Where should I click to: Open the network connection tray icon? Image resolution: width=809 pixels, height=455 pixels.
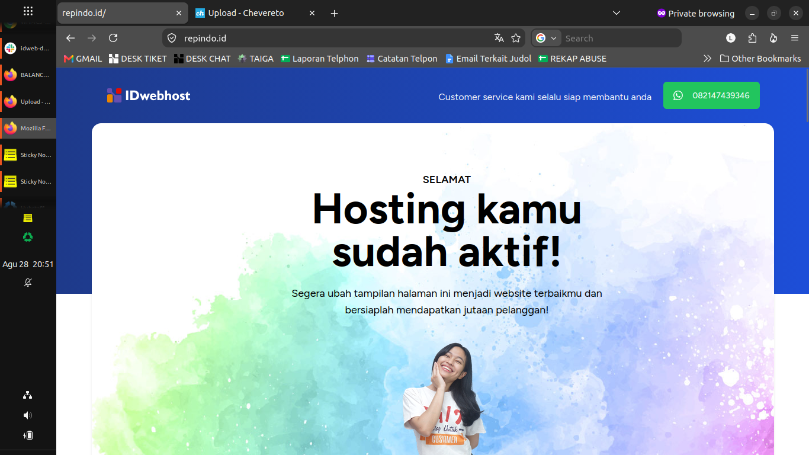(x=28, y=395)
